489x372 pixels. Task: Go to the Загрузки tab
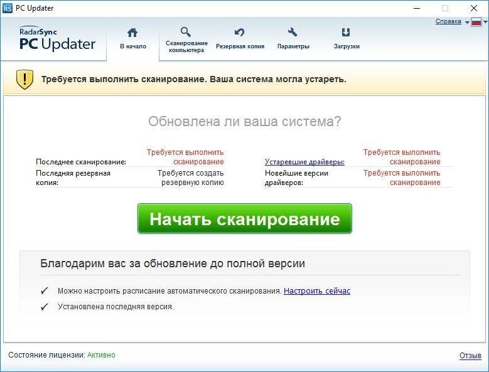click(x=347, y=39)
